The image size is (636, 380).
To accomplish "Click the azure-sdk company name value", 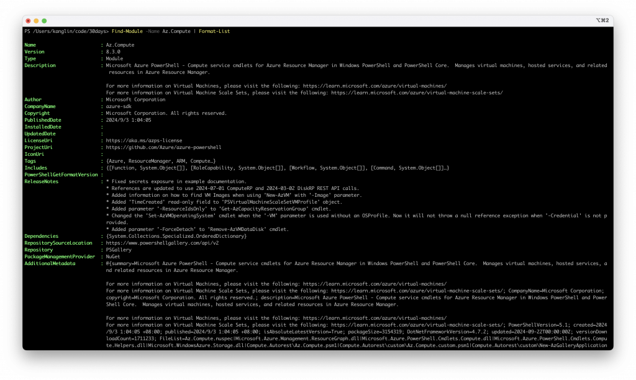I will click(x=119, y=106).
